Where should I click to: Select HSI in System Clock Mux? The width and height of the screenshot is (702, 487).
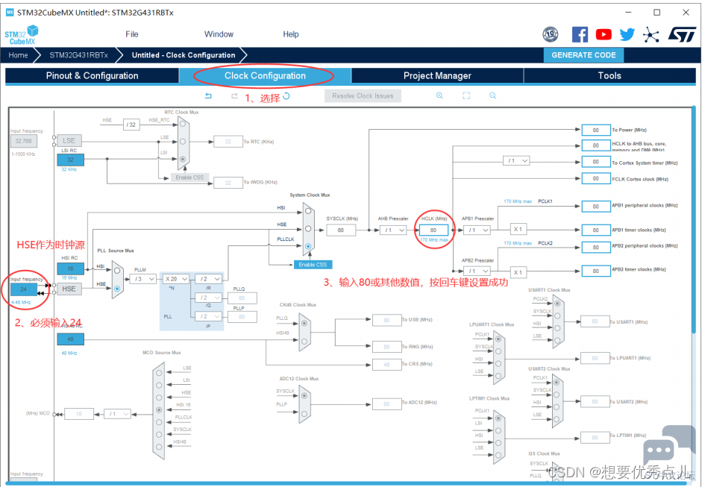point(308,211)
